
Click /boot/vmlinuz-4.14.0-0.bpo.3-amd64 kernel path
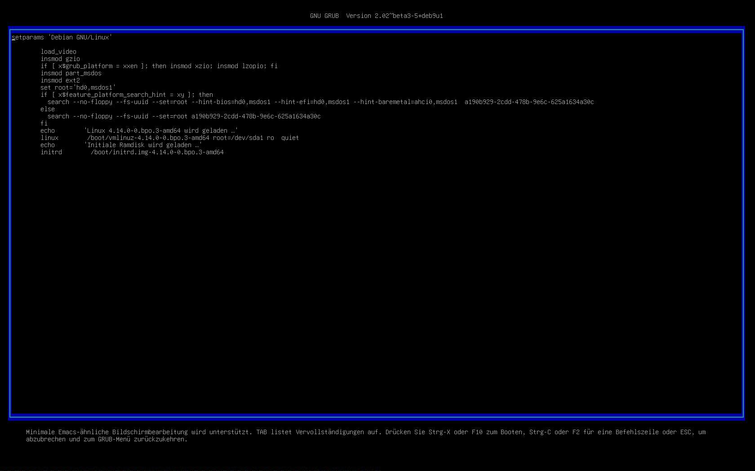click(148, 138)
